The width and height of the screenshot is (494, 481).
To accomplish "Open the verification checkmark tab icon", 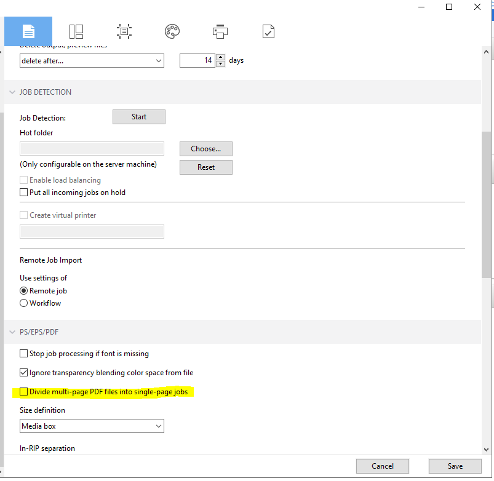I will pyautogui.click(x=268, y=31).
